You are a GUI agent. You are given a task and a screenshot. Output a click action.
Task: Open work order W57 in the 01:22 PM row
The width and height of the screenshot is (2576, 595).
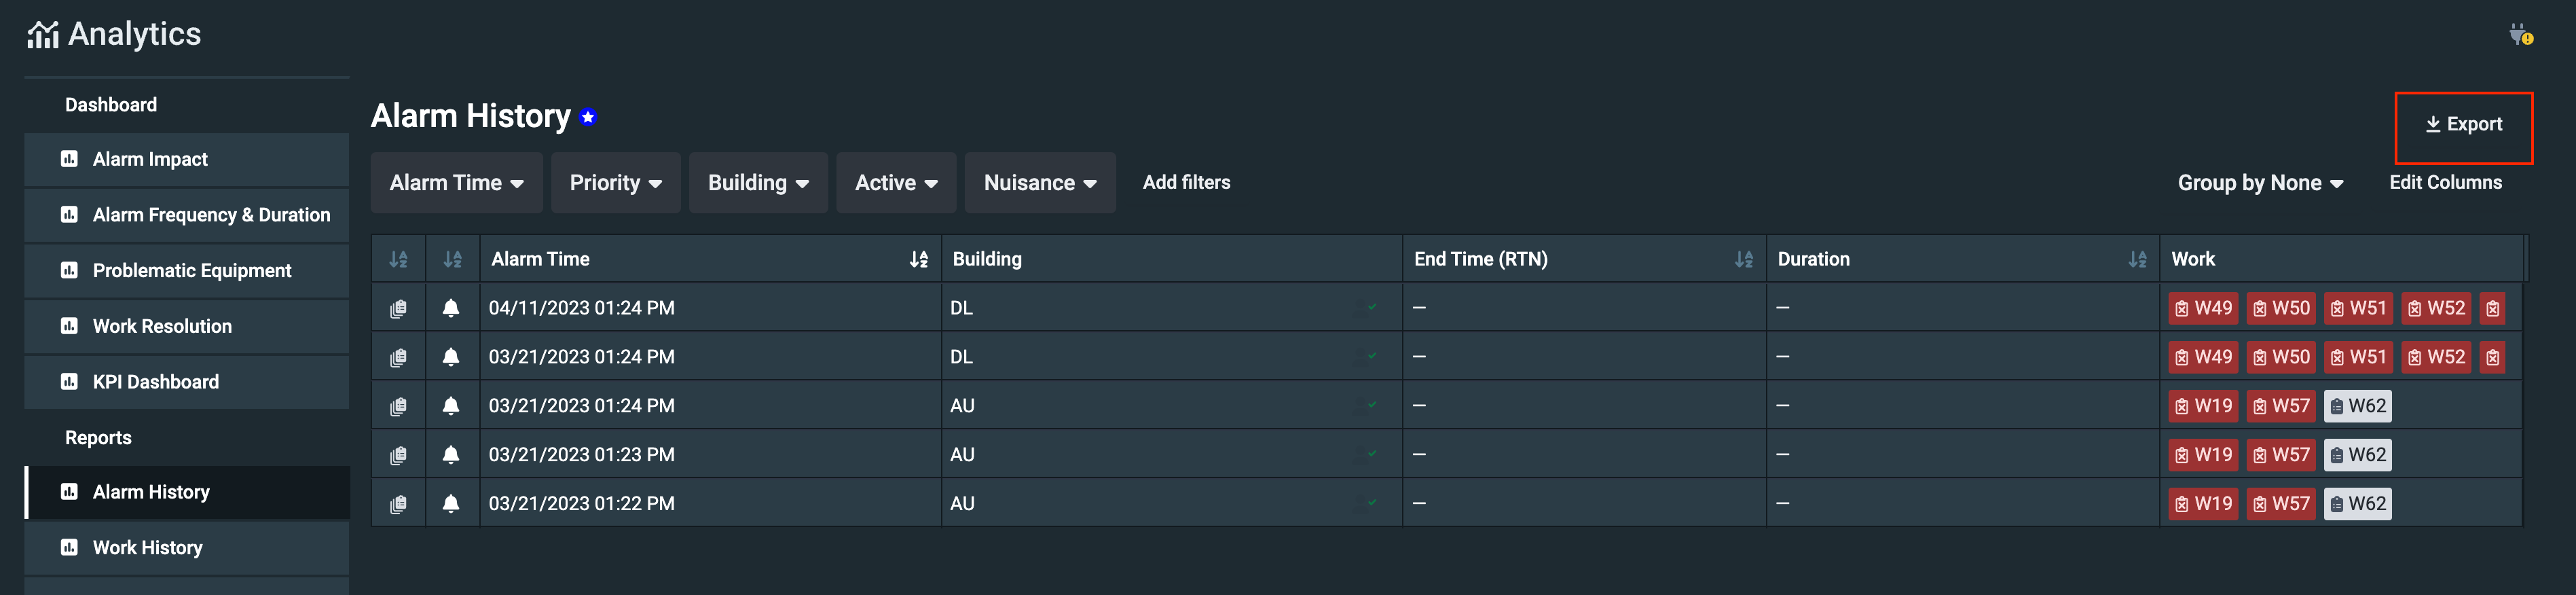(x=2280, y=503)
